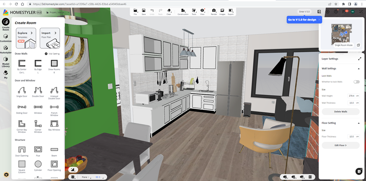Open the File menu
The height and width of the screenshot is (181, 366).
click(x=135, y=11)
